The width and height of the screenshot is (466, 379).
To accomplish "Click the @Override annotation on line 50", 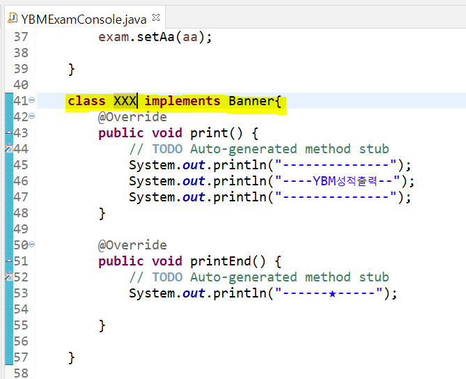I will [x=132, y=245].
